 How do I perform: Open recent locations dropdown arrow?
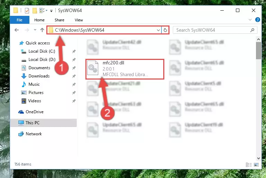coord(35,30)
